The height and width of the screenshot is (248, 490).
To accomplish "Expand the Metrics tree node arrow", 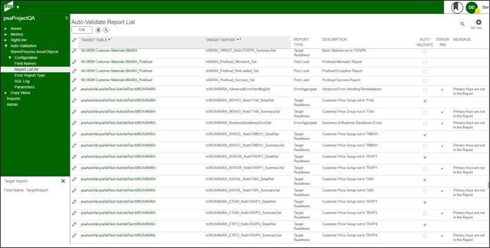I will pos(5,34).
